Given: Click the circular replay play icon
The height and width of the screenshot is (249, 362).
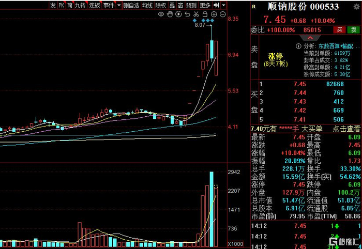Looking at the screenshot, I should tap(178, 14).
